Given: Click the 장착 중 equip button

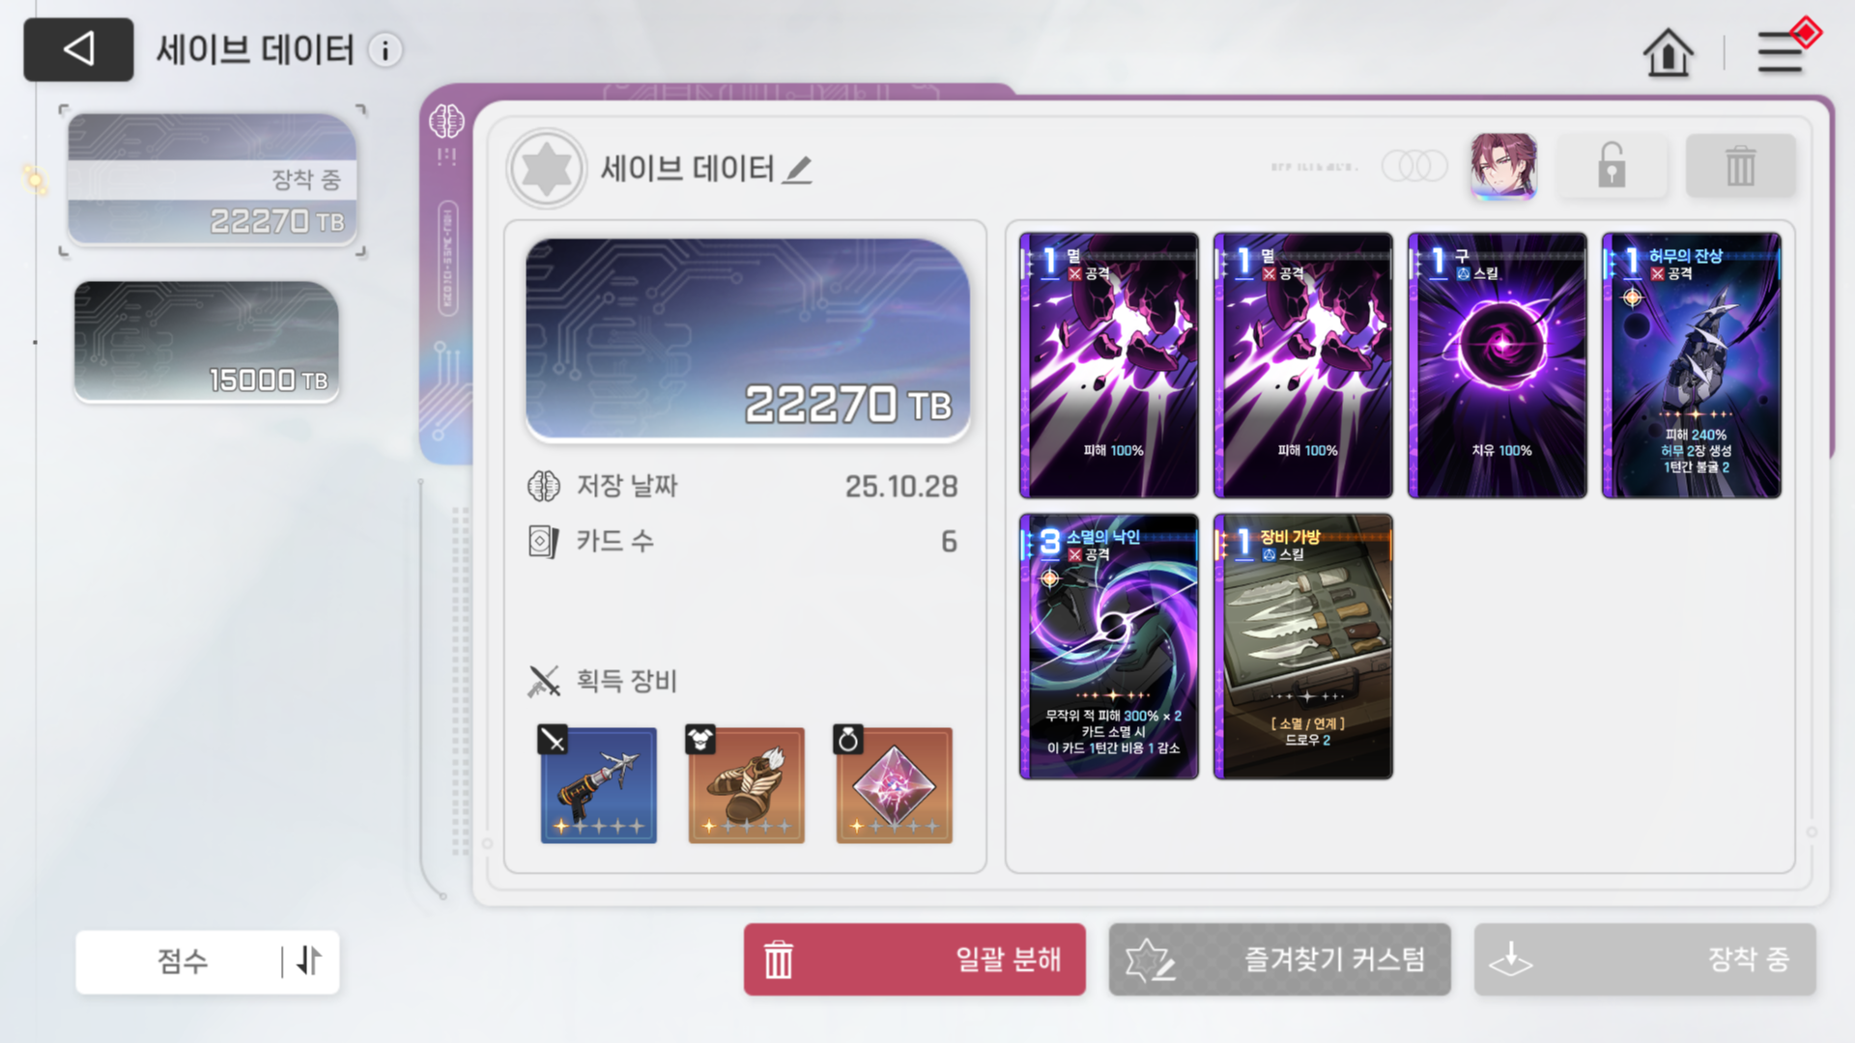Looking at the screenshot, I should (1644, 959).
